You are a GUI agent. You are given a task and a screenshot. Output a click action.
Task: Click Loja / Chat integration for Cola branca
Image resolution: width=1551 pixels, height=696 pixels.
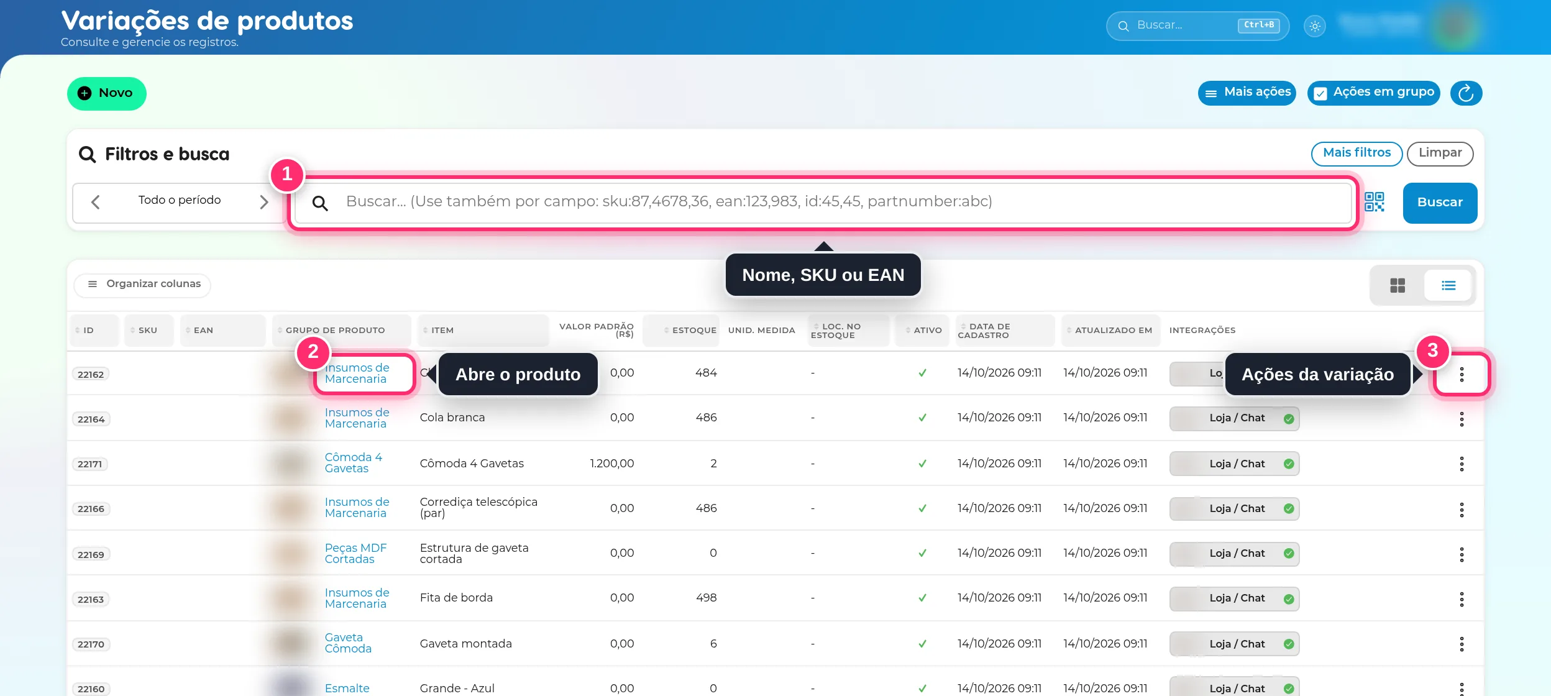tap(1234, 418)
